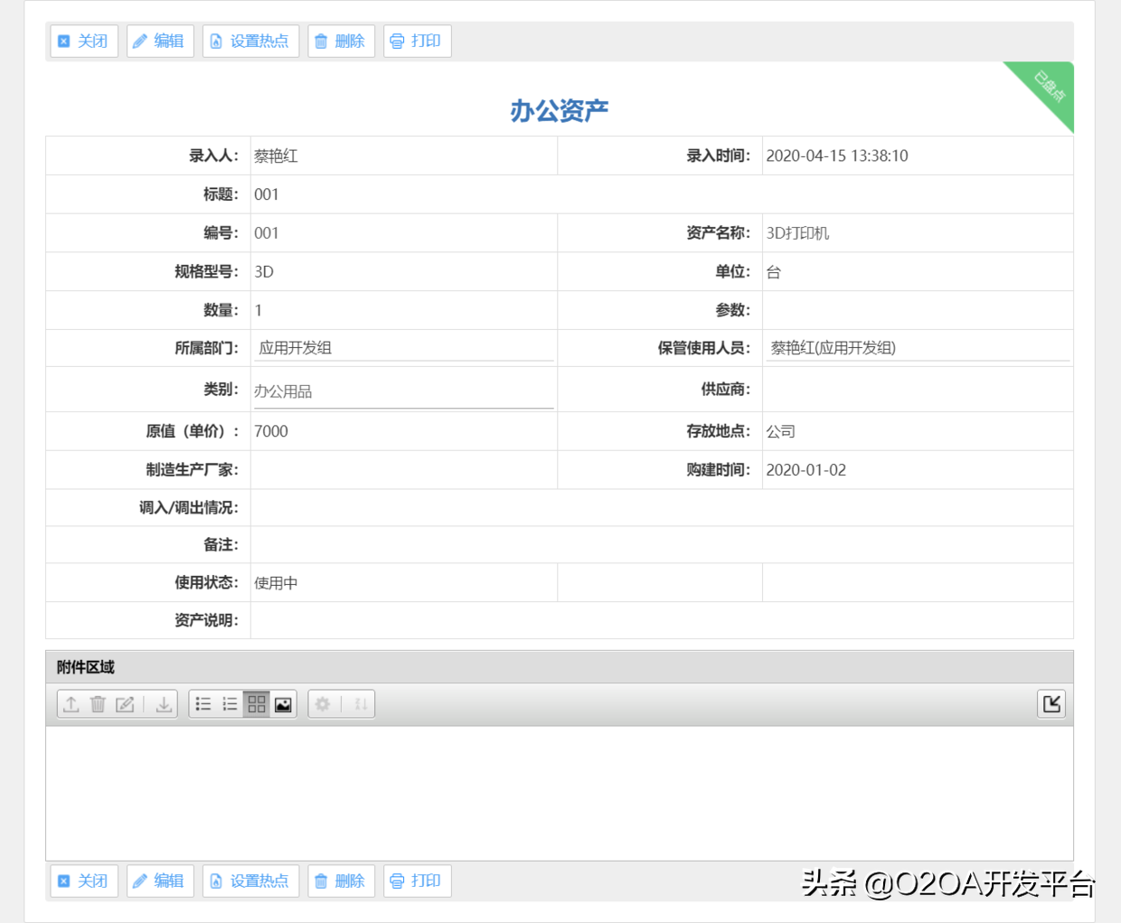Print the asset record via 打印

coord(417,41)
